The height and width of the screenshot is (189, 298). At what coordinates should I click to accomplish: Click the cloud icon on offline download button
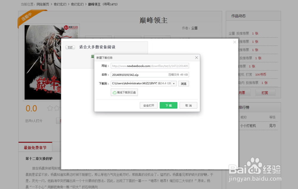coord(114,93)
